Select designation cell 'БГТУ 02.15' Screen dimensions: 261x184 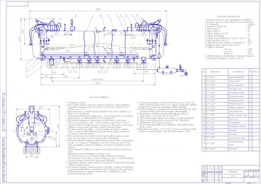pyautogui.click(x=217, y=130)
